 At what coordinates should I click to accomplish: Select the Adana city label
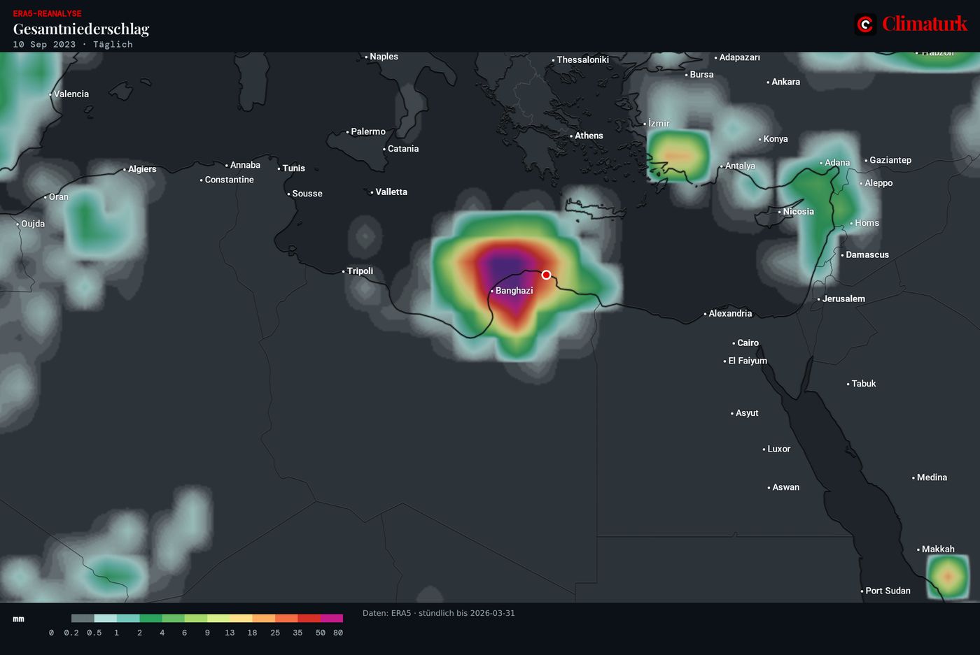[x=837, y=163]
